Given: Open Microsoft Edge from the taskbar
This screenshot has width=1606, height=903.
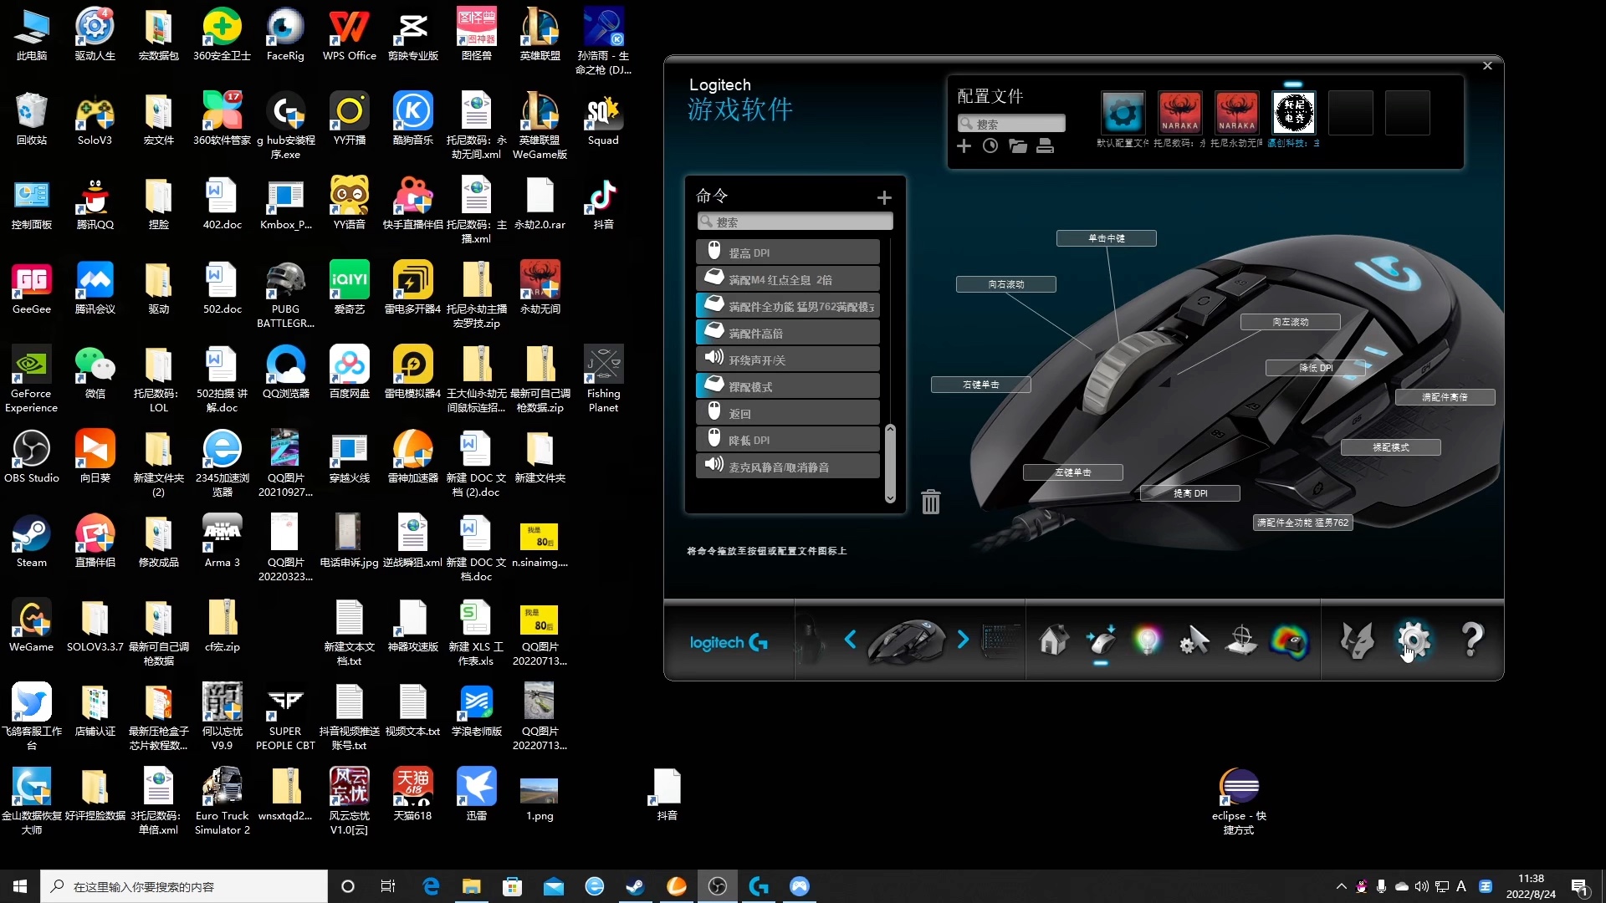Looking at the screenshot, I should point(431,886).
